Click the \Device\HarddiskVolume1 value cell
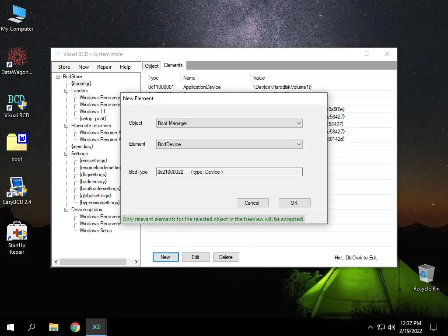The width and height of the screenshot is (448, 336). 282,87
